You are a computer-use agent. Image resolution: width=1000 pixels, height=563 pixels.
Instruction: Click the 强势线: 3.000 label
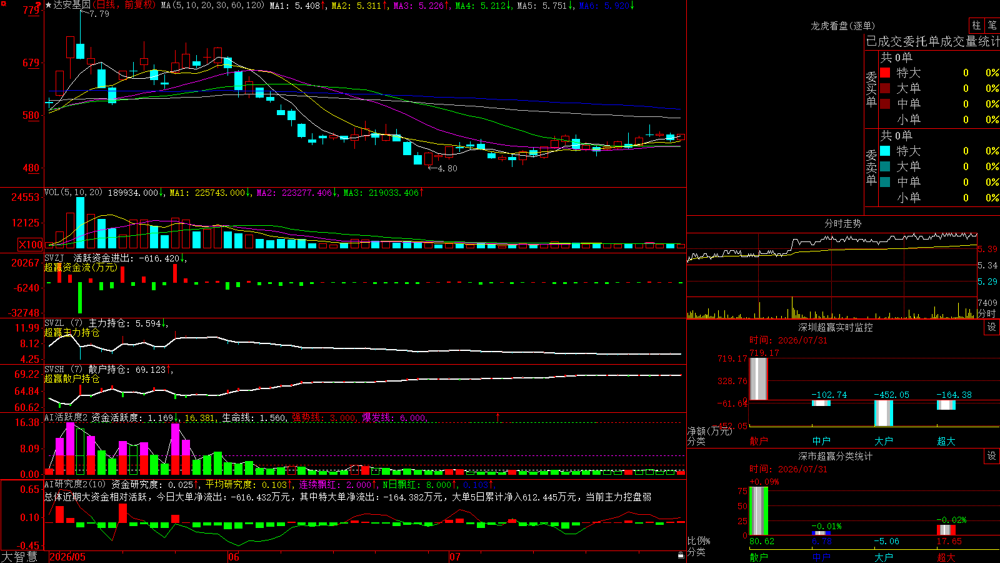coord(324,418)
